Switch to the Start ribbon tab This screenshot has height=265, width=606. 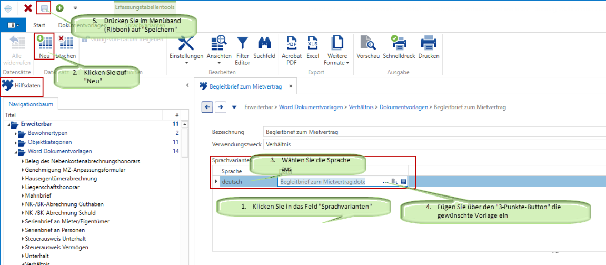[x=39, y=25]
